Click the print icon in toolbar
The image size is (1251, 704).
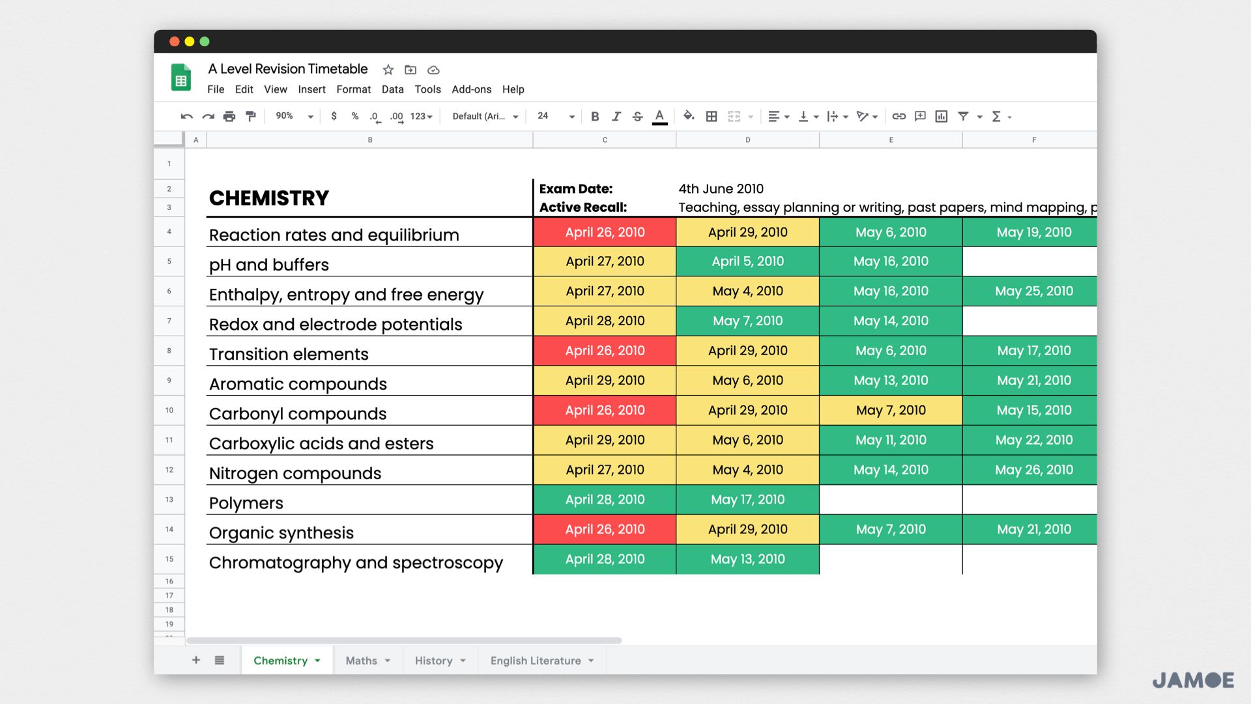[x=229, y=115]
